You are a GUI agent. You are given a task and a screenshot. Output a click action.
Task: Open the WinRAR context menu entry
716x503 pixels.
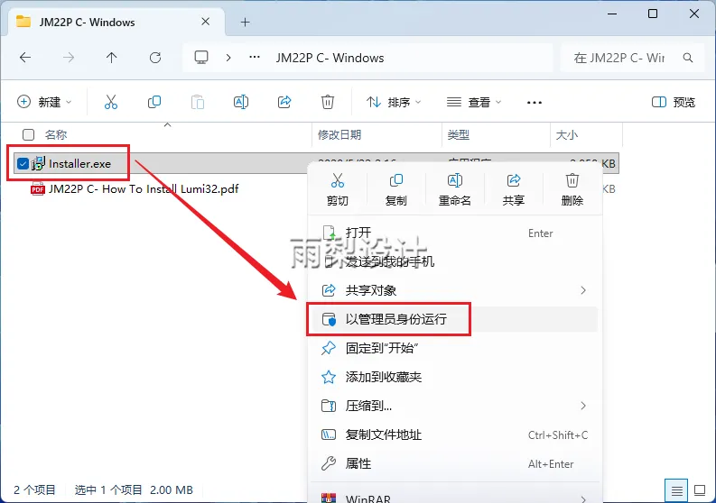click(453, 497)
